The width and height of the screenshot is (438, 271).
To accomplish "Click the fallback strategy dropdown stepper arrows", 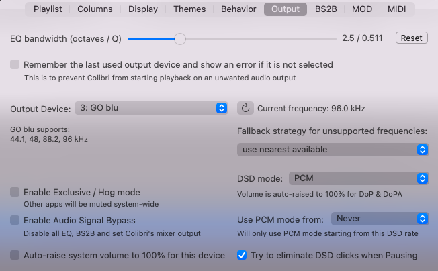I will (423, 150).
